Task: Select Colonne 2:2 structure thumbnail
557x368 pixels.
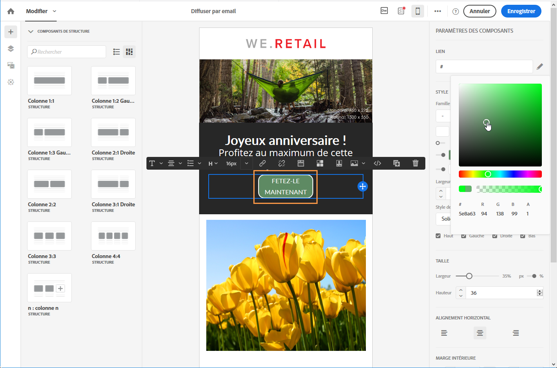Action: click(49, 184)
